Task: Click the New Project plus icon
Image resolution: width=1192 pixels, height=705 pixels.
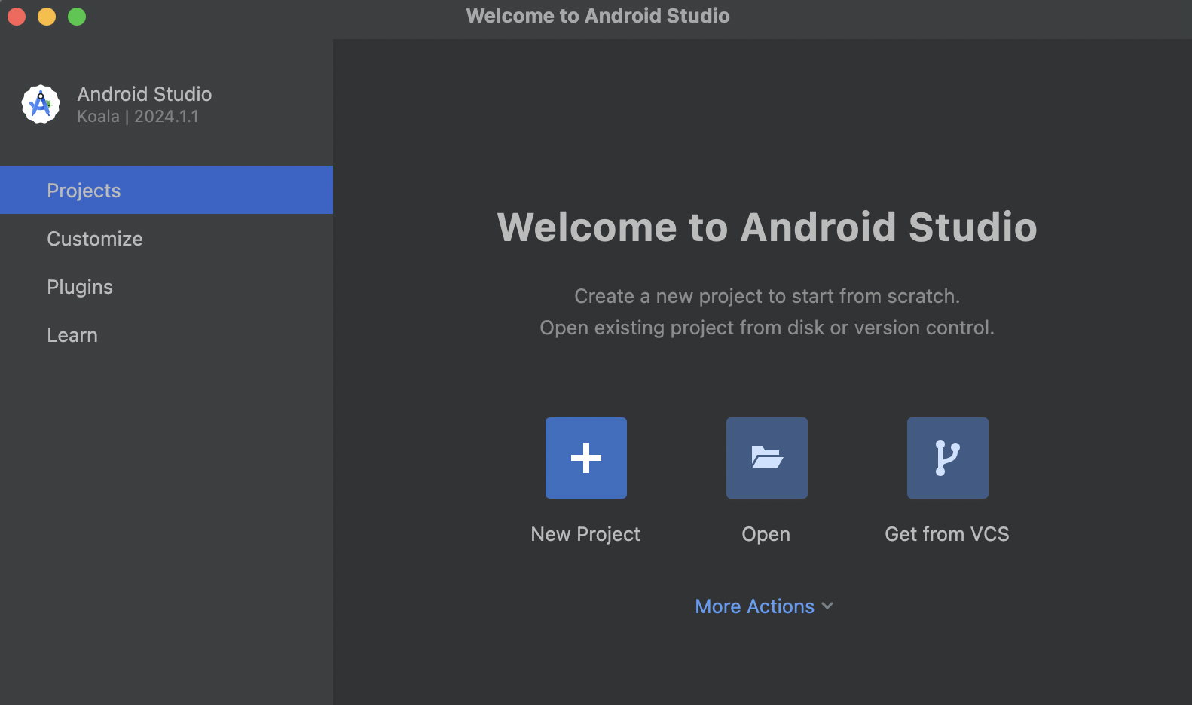Action: (586, 458)
